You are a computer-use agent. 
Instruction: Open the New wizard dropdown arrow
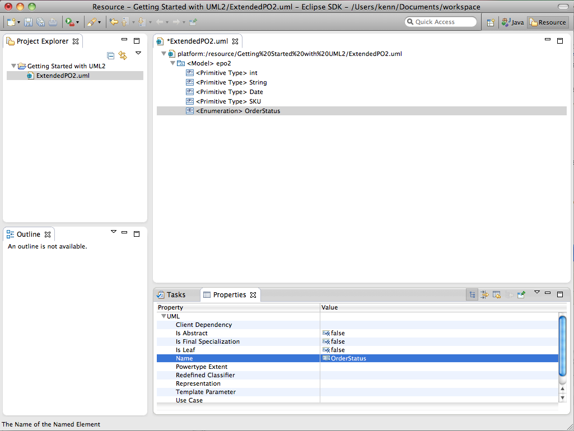tap(18, 23)
